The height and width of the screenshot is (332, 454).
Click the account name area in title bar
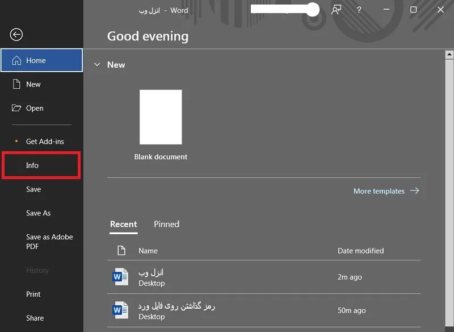point(285,10)
